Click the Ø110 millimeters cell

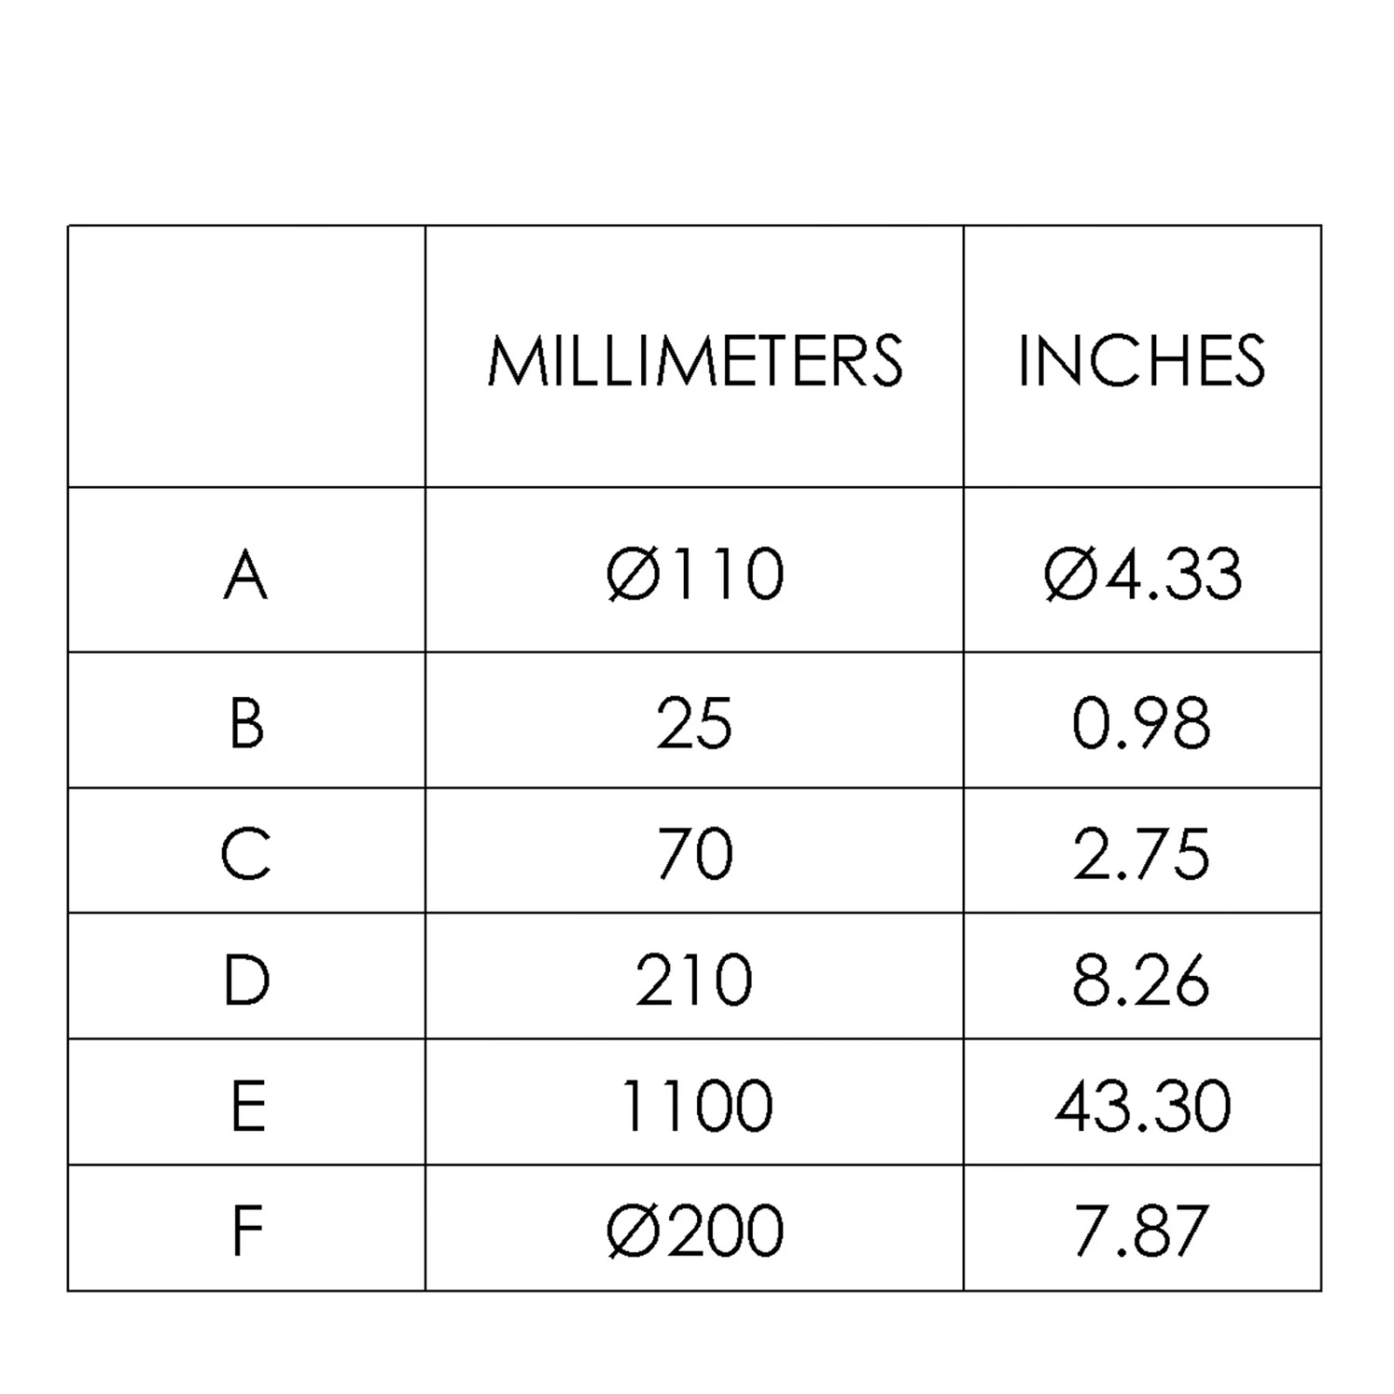pos(694,574)
